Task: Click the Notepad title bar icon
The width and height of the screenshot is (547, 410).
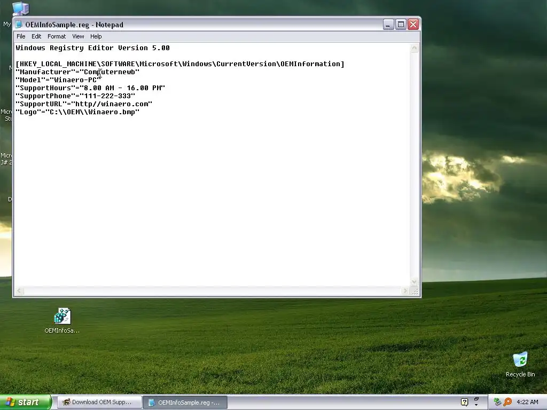Action: [19, 25]
